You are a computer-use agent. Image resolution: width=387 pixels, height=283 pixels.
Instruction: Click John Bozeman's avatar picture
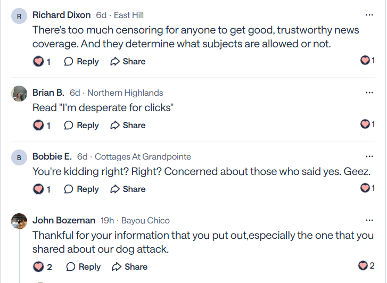(19, 221)
